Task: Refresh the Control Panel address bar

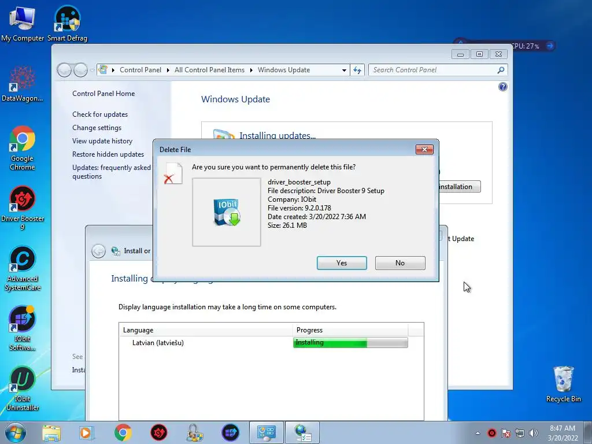Action: pos(357,70)
